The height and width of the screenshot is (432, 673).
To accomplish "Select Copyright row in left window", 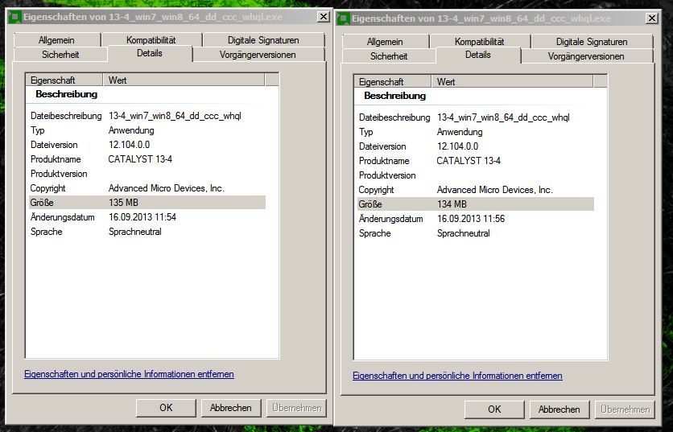I will [147, 188].
